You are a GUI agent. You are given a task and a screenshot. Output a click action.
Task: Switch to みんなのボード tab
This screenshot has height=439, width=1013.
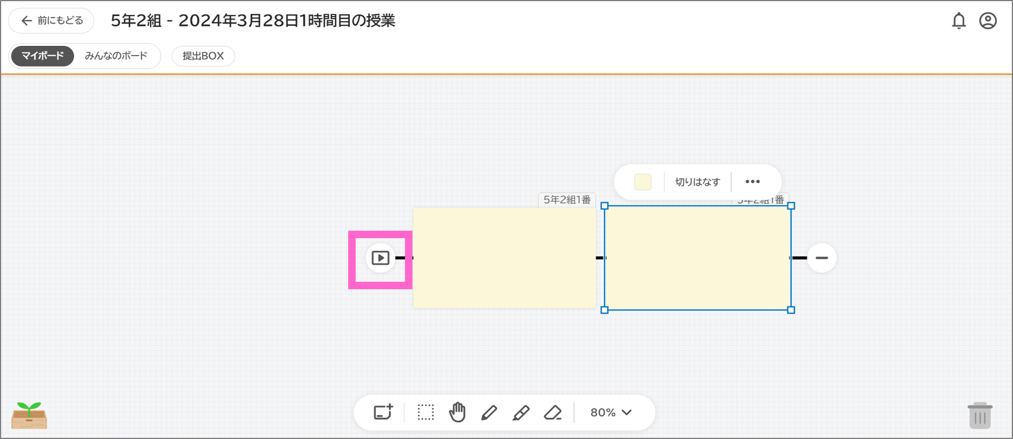(x=116, y=56)
